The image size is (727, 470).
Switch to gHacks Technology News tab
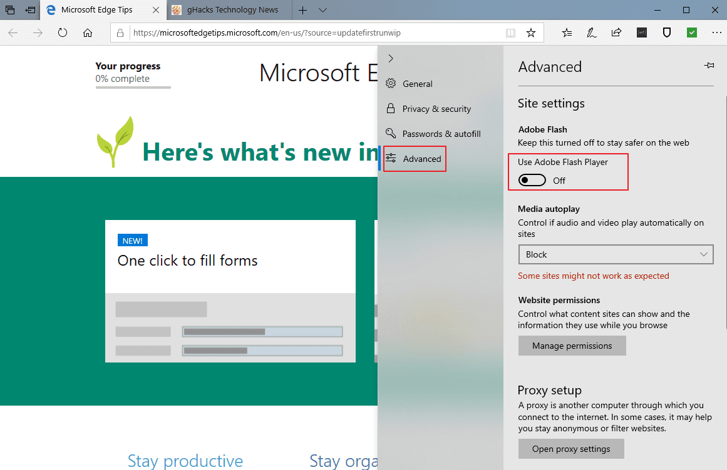pos(229,10)
